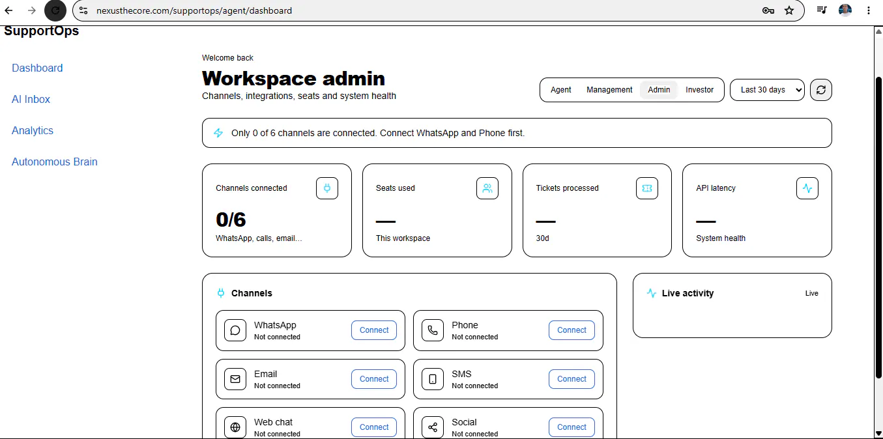Click the pulse icon in API latency card
This screenshot has height=439, width=883.
pyautogui.click(x=807, y=188)
